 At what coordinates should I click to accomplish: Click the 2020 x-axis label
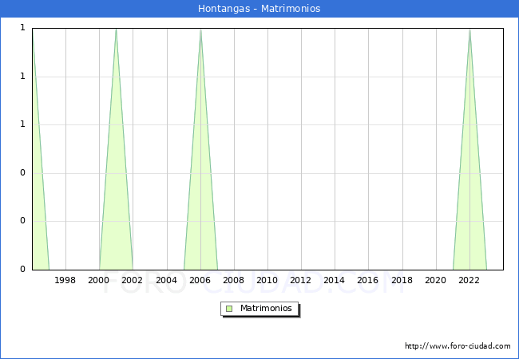coord(436,280)
